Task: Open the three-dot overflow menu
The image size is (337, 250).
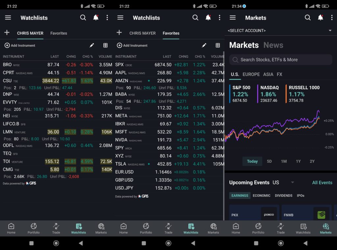Action: coord(107,17)
